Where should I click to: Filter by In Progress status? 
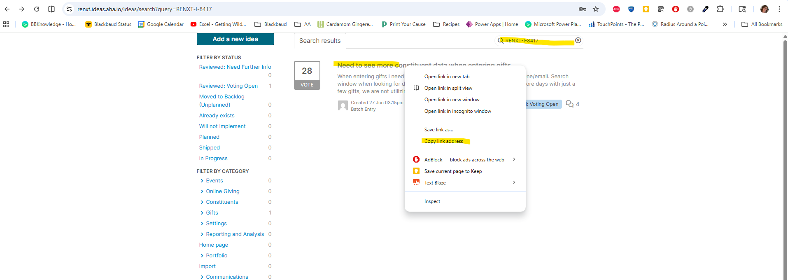[213, 159]
